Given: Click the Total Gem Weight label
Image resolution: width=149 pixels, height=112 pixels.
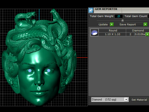Looking at the screenshot, I should (102, 16).
